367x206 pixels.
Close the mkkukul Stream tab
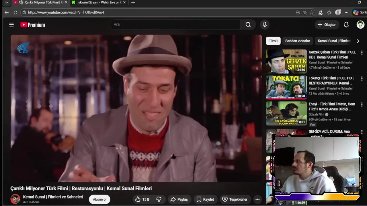coord(124,2)
